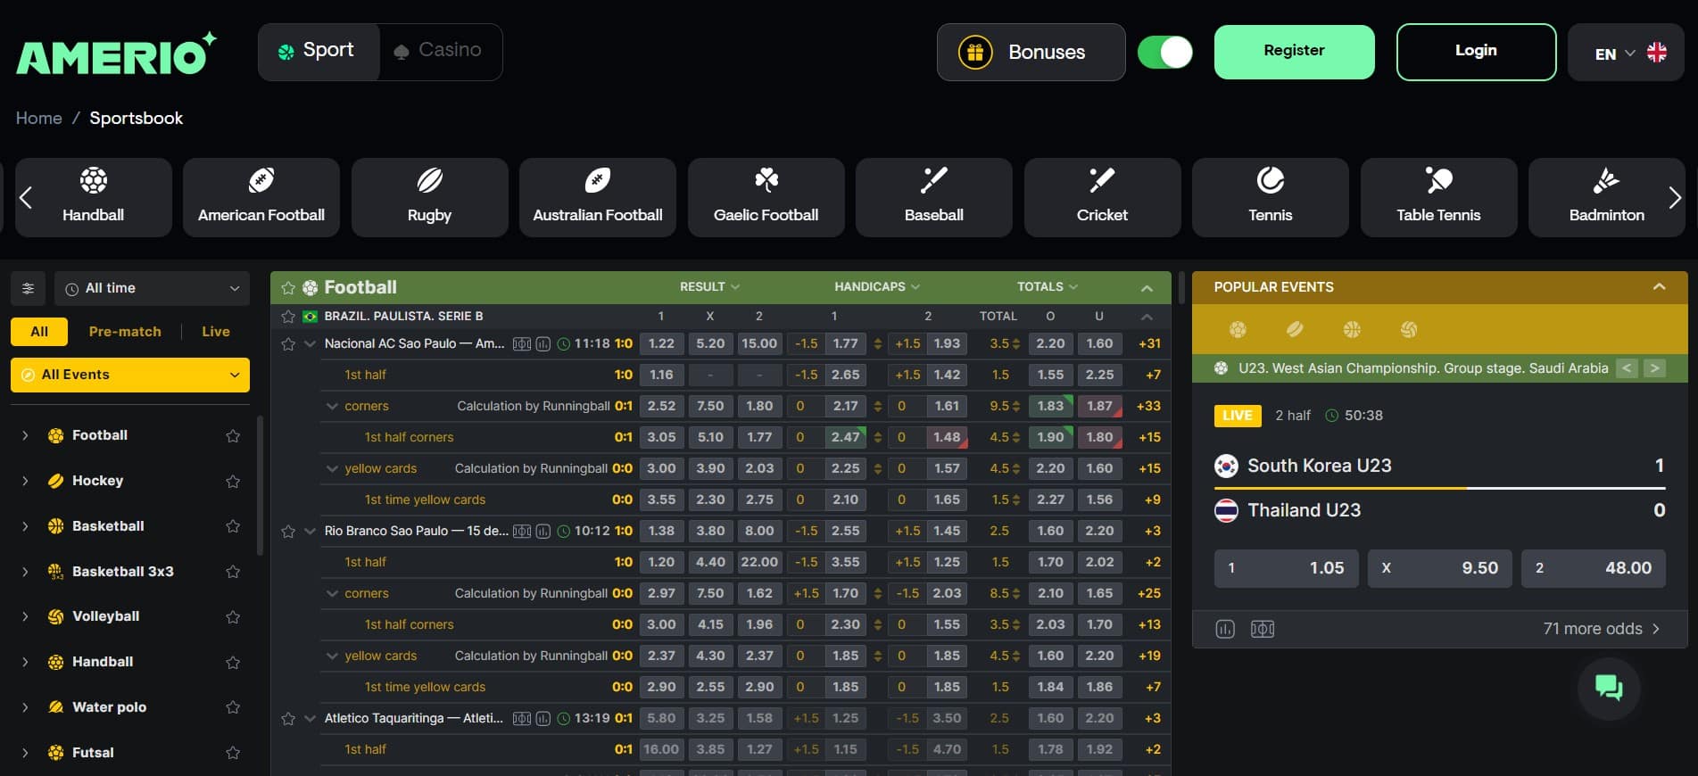Open the Table Tennis category tile
1698x776 pixels.
pos(1438,197)
